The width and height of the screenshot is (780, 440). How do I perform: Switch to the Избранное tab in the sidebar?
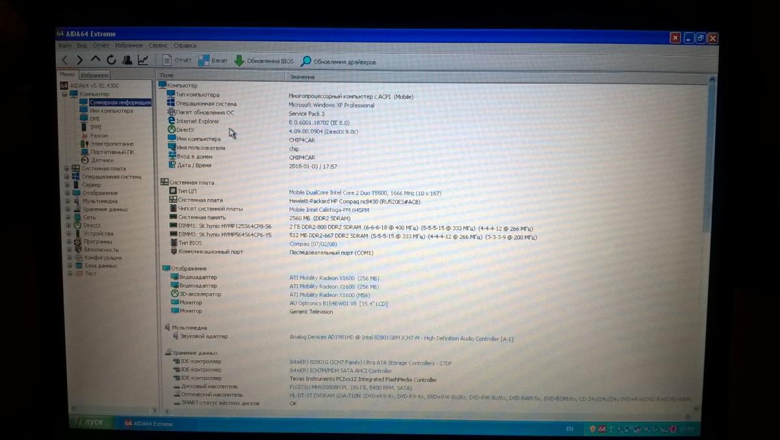(95, 75)
